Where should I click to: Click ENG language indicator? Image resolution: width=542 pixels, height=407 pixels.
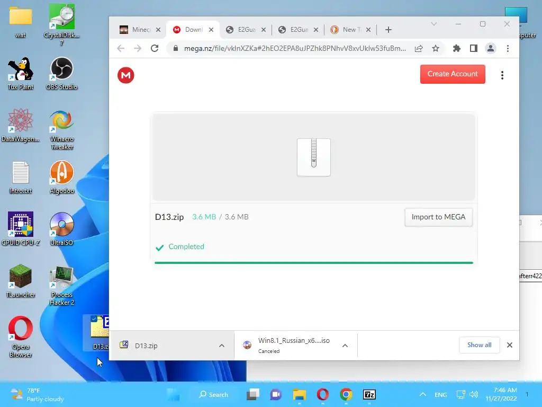(x=441, y=395)
